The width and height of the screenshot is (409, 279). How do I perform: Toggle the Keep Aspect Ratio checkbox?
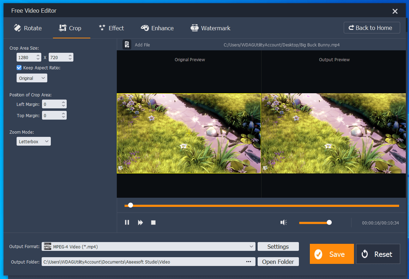pos(19,68)
